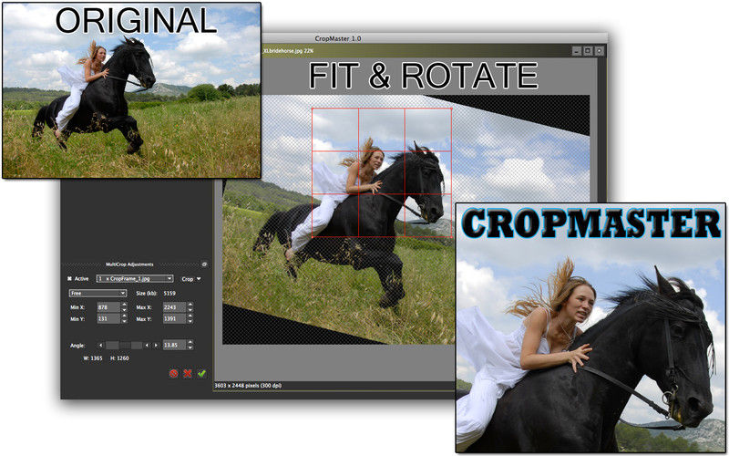This screenshot has width=729, height=456.
Task: Click the ORIGINAL photo thumbnail
Action: tap(131, 89)
